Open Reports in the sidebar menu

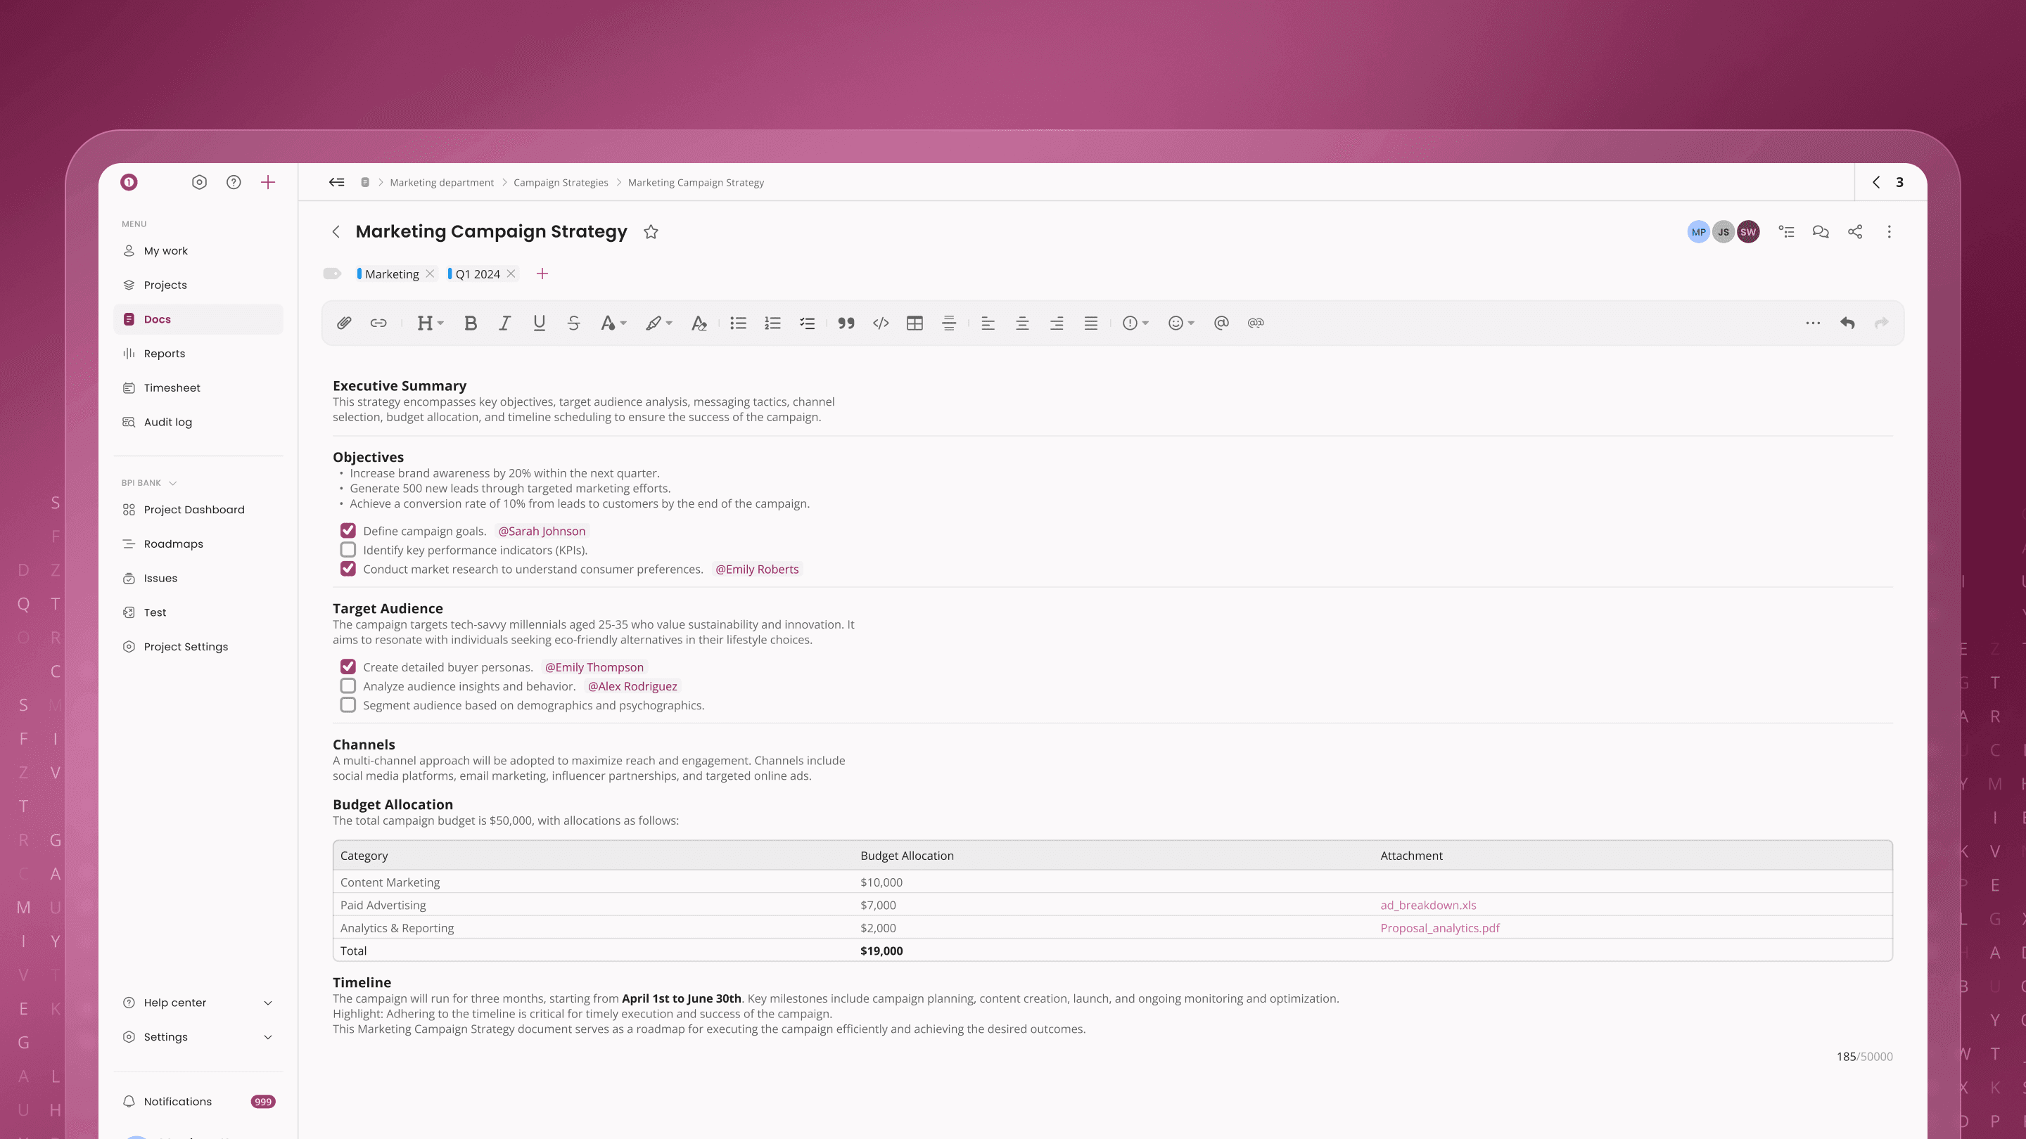165,354
